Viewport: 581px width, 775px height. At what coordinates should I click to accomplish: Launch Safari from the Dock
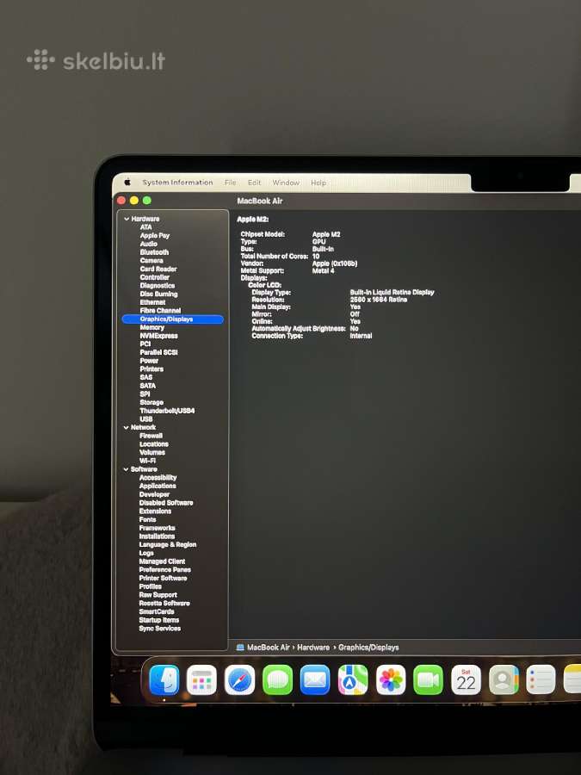coord(239,680)
